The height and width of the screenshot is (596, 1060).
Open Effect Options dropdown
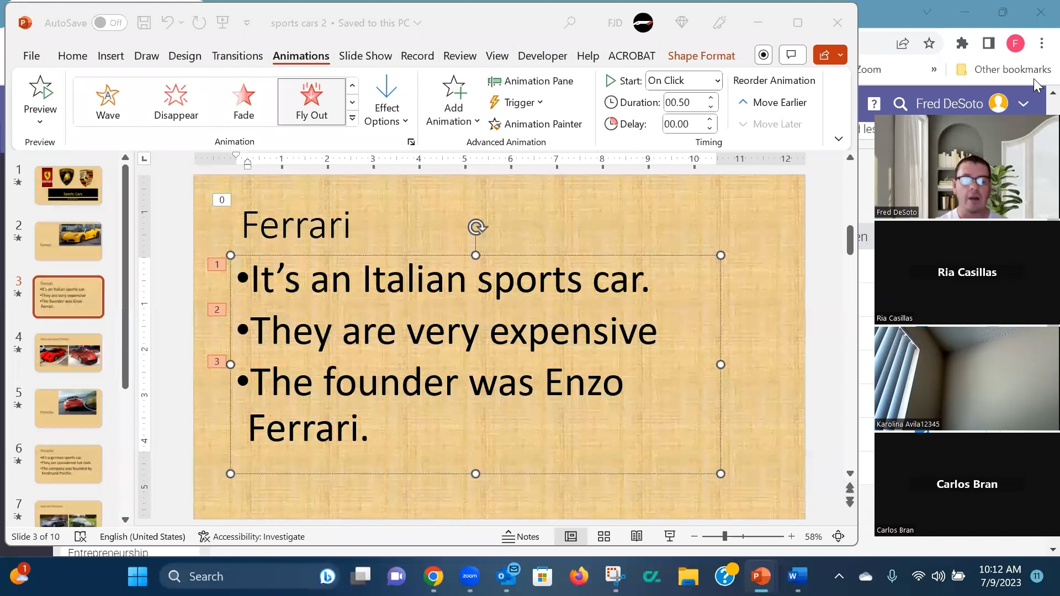[x=386, y=102]
